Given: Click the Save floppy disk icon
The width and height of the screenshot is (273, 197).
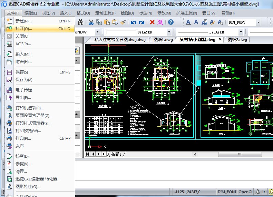Looking at the screenshot, I should (9, 72).
